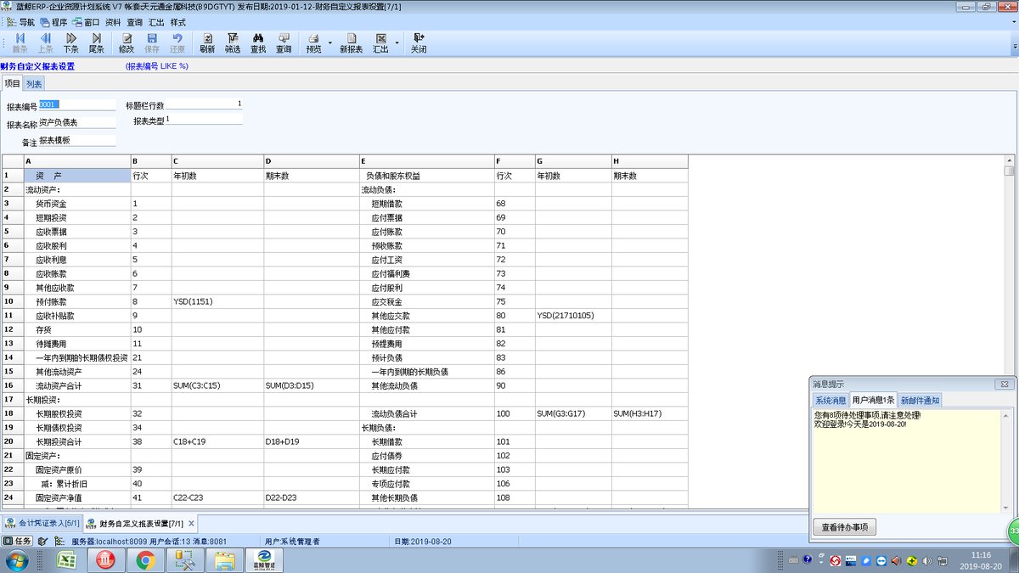Open the 导航 navigation menu
This screenshot has width=1019, height=573.
point(21,22)
